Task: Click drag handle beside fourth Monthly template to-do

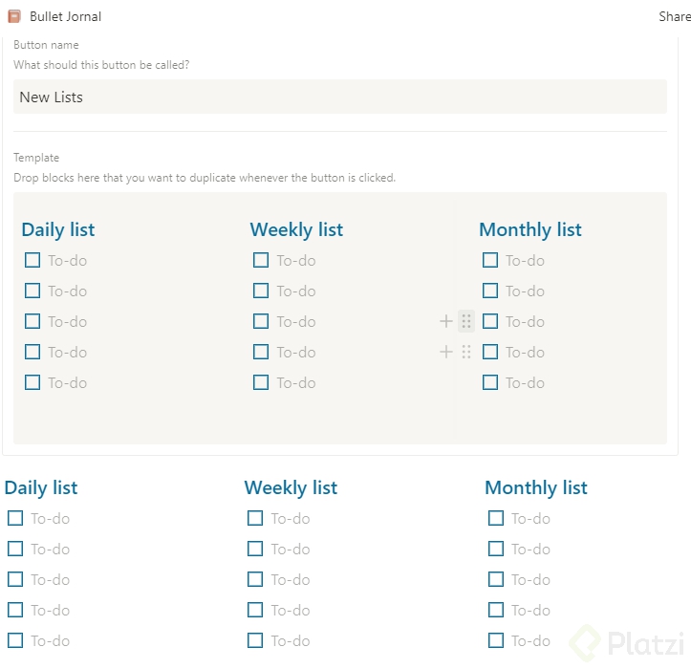Action: pyautogui.click(x=466, y=352)
